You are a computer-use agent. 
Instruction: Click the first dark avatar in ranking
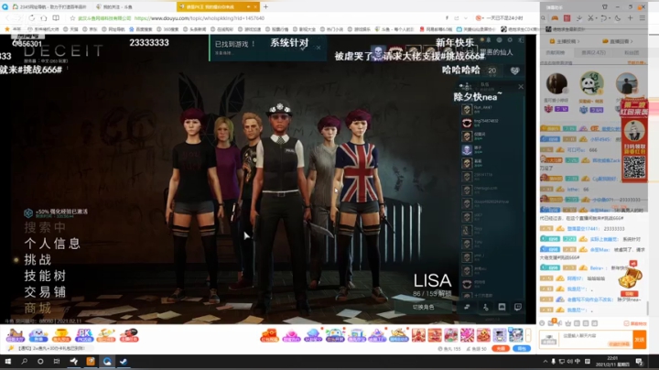click(x=556, y=83)
